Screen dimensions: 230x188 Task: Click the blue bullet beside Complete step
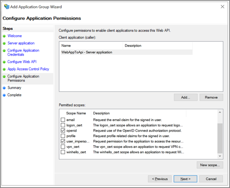pos(4,95)
